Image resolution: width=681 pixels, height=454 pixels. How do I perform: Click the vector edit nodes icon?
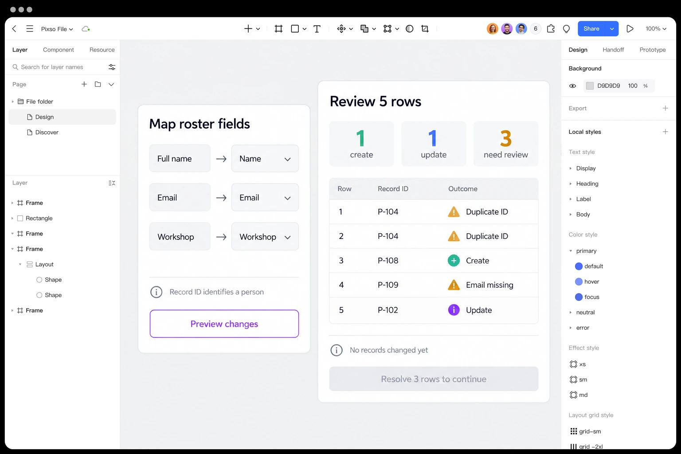point(387,29)
